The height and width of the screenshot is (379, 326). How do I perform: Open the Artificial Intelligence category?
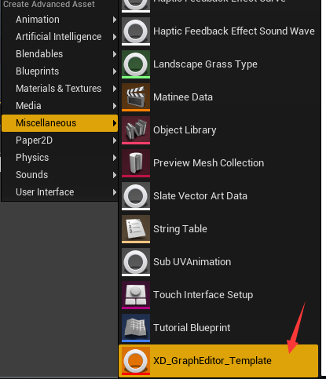point(60,37)
